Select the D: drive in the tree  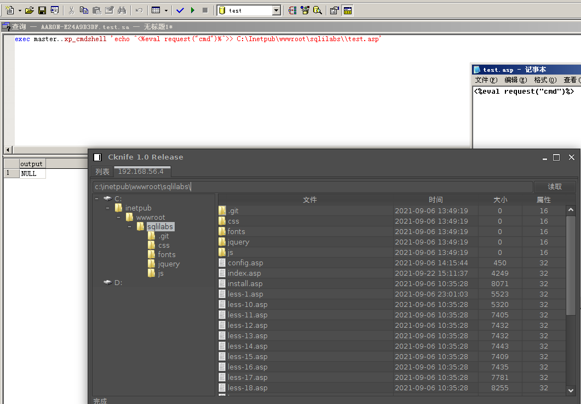click(113, 283)
